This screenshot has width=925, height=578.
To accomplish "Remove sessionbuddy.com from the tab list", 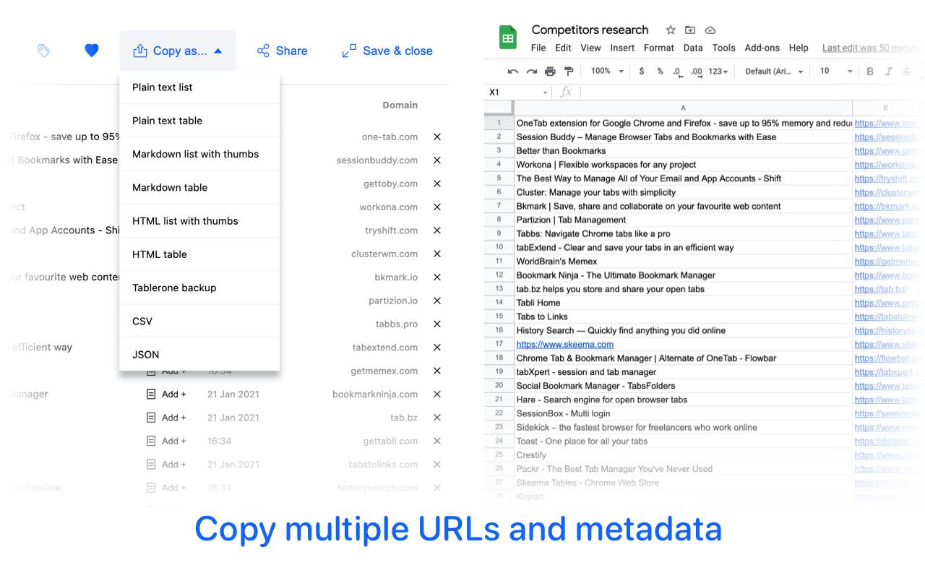I will (x=436, y=160).
